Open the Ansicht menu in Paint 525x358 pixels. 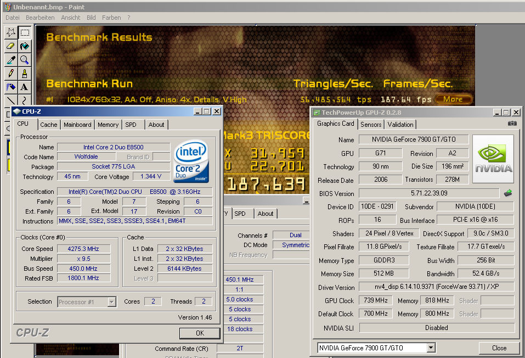click(x=71, y=18)
